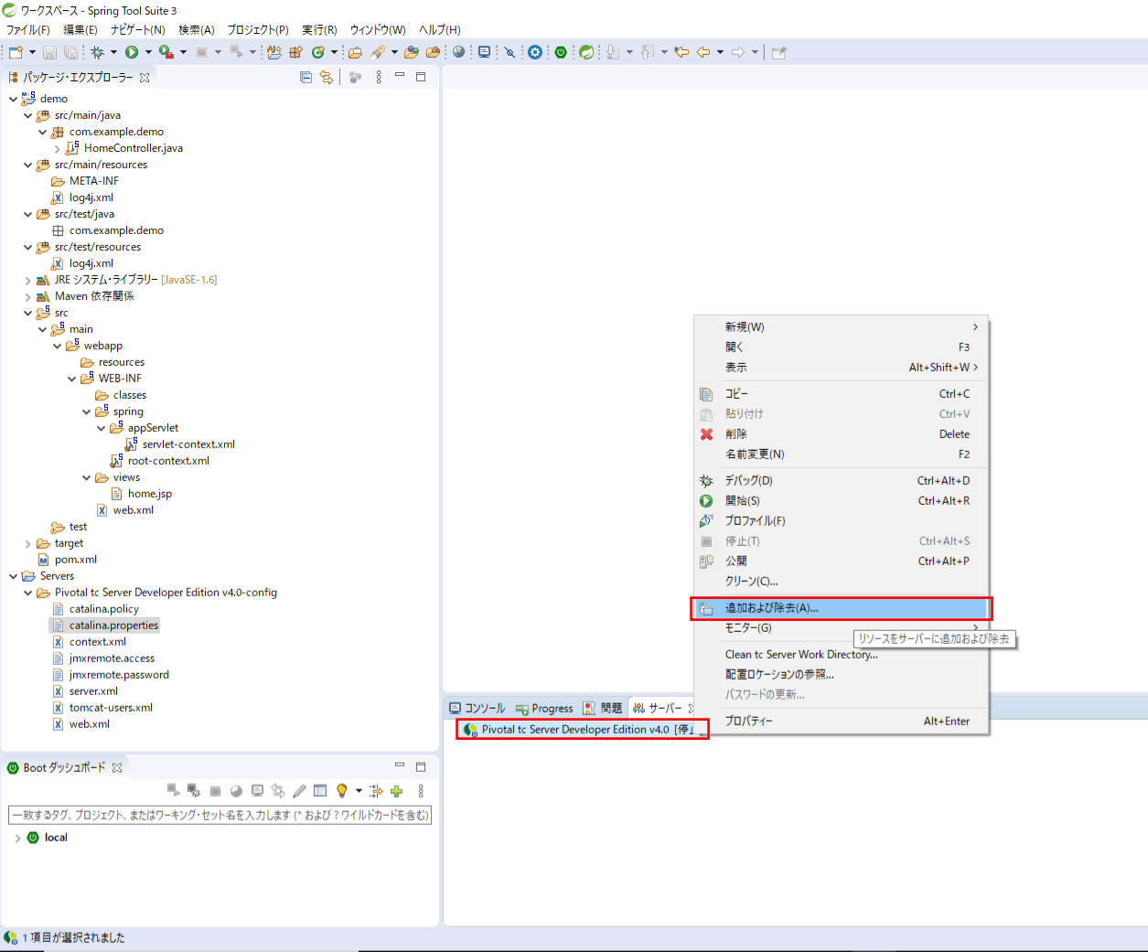The width and height of the screenshot is (1148, 952).
Task: Click the lightbulb icon in Boot Dashboard
Action: 342,791
